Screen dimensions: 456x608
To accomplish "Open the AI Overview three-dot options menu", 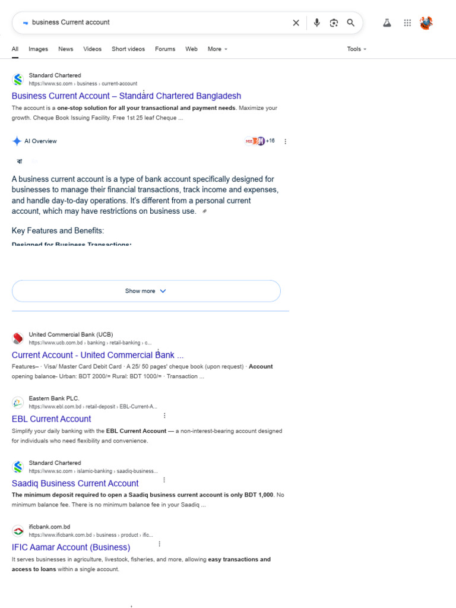I will (x=286, y=141).
